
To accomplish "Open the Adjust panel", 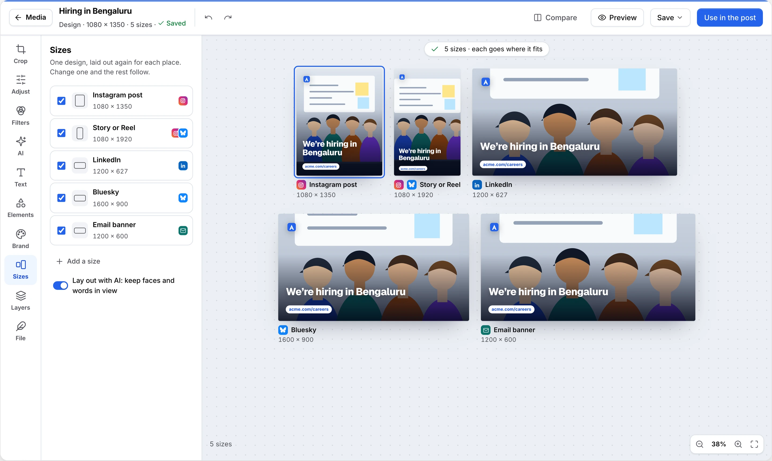I will click(20, 84).
